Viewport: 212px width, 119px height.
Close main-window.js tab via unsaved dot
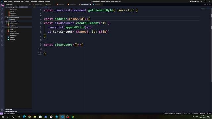(91, 4)
